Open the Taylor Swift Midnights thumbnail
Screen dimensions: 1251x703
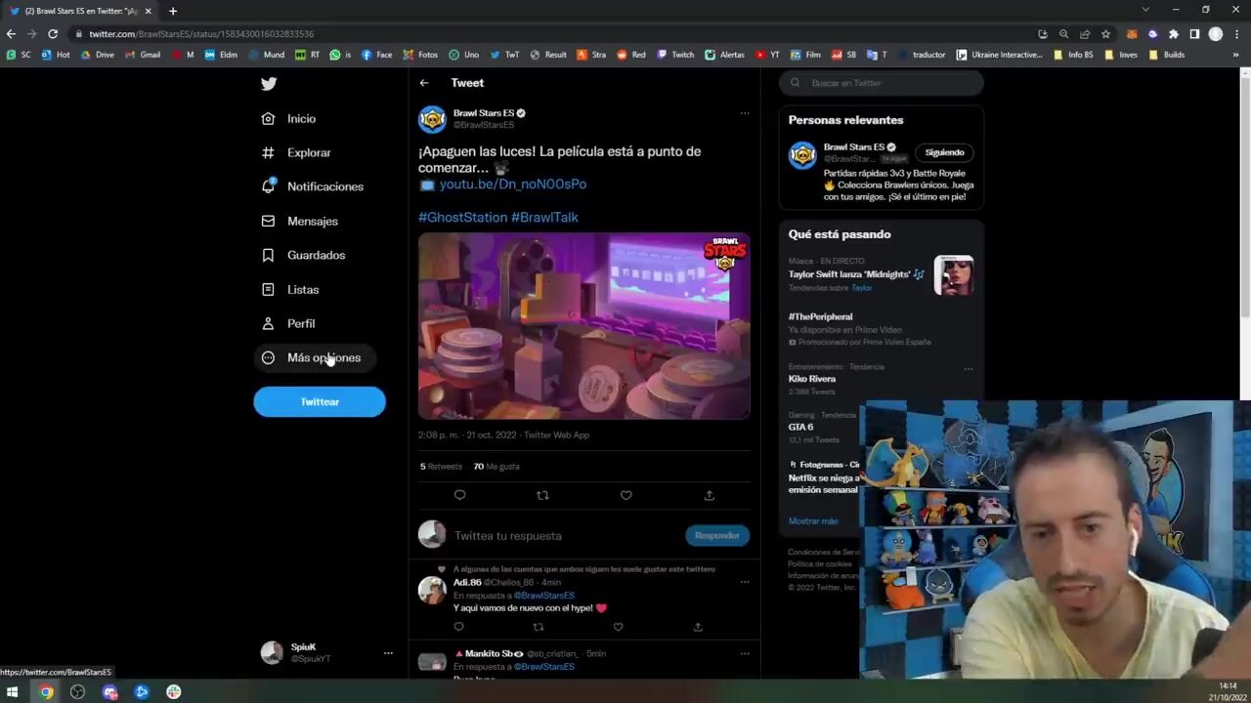pyautogui.click(x=954, y=275)
